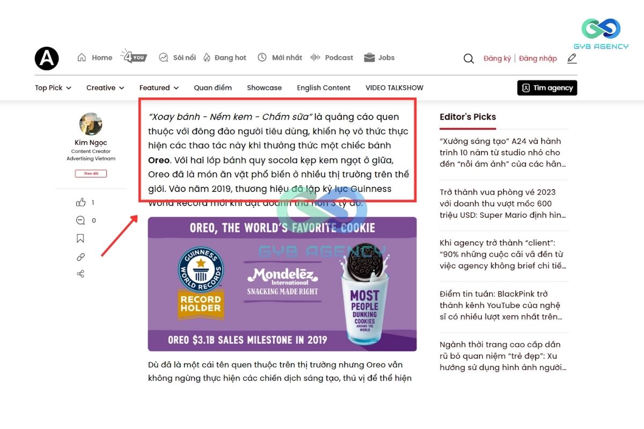This screenshot has width=644, height=429.
Task: Click Kim Ngọc's author avatar
Action: [x=91, y=124]
